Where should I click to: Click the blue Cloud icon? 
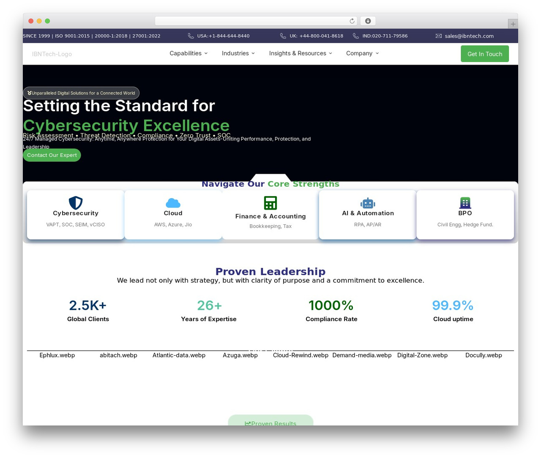point(173,203)
